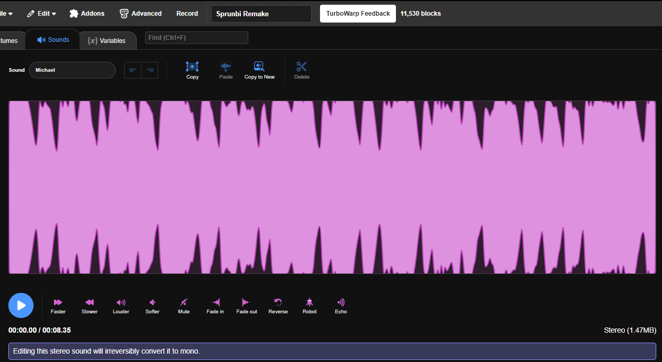Switch to the Variables tab

(107, 40)
